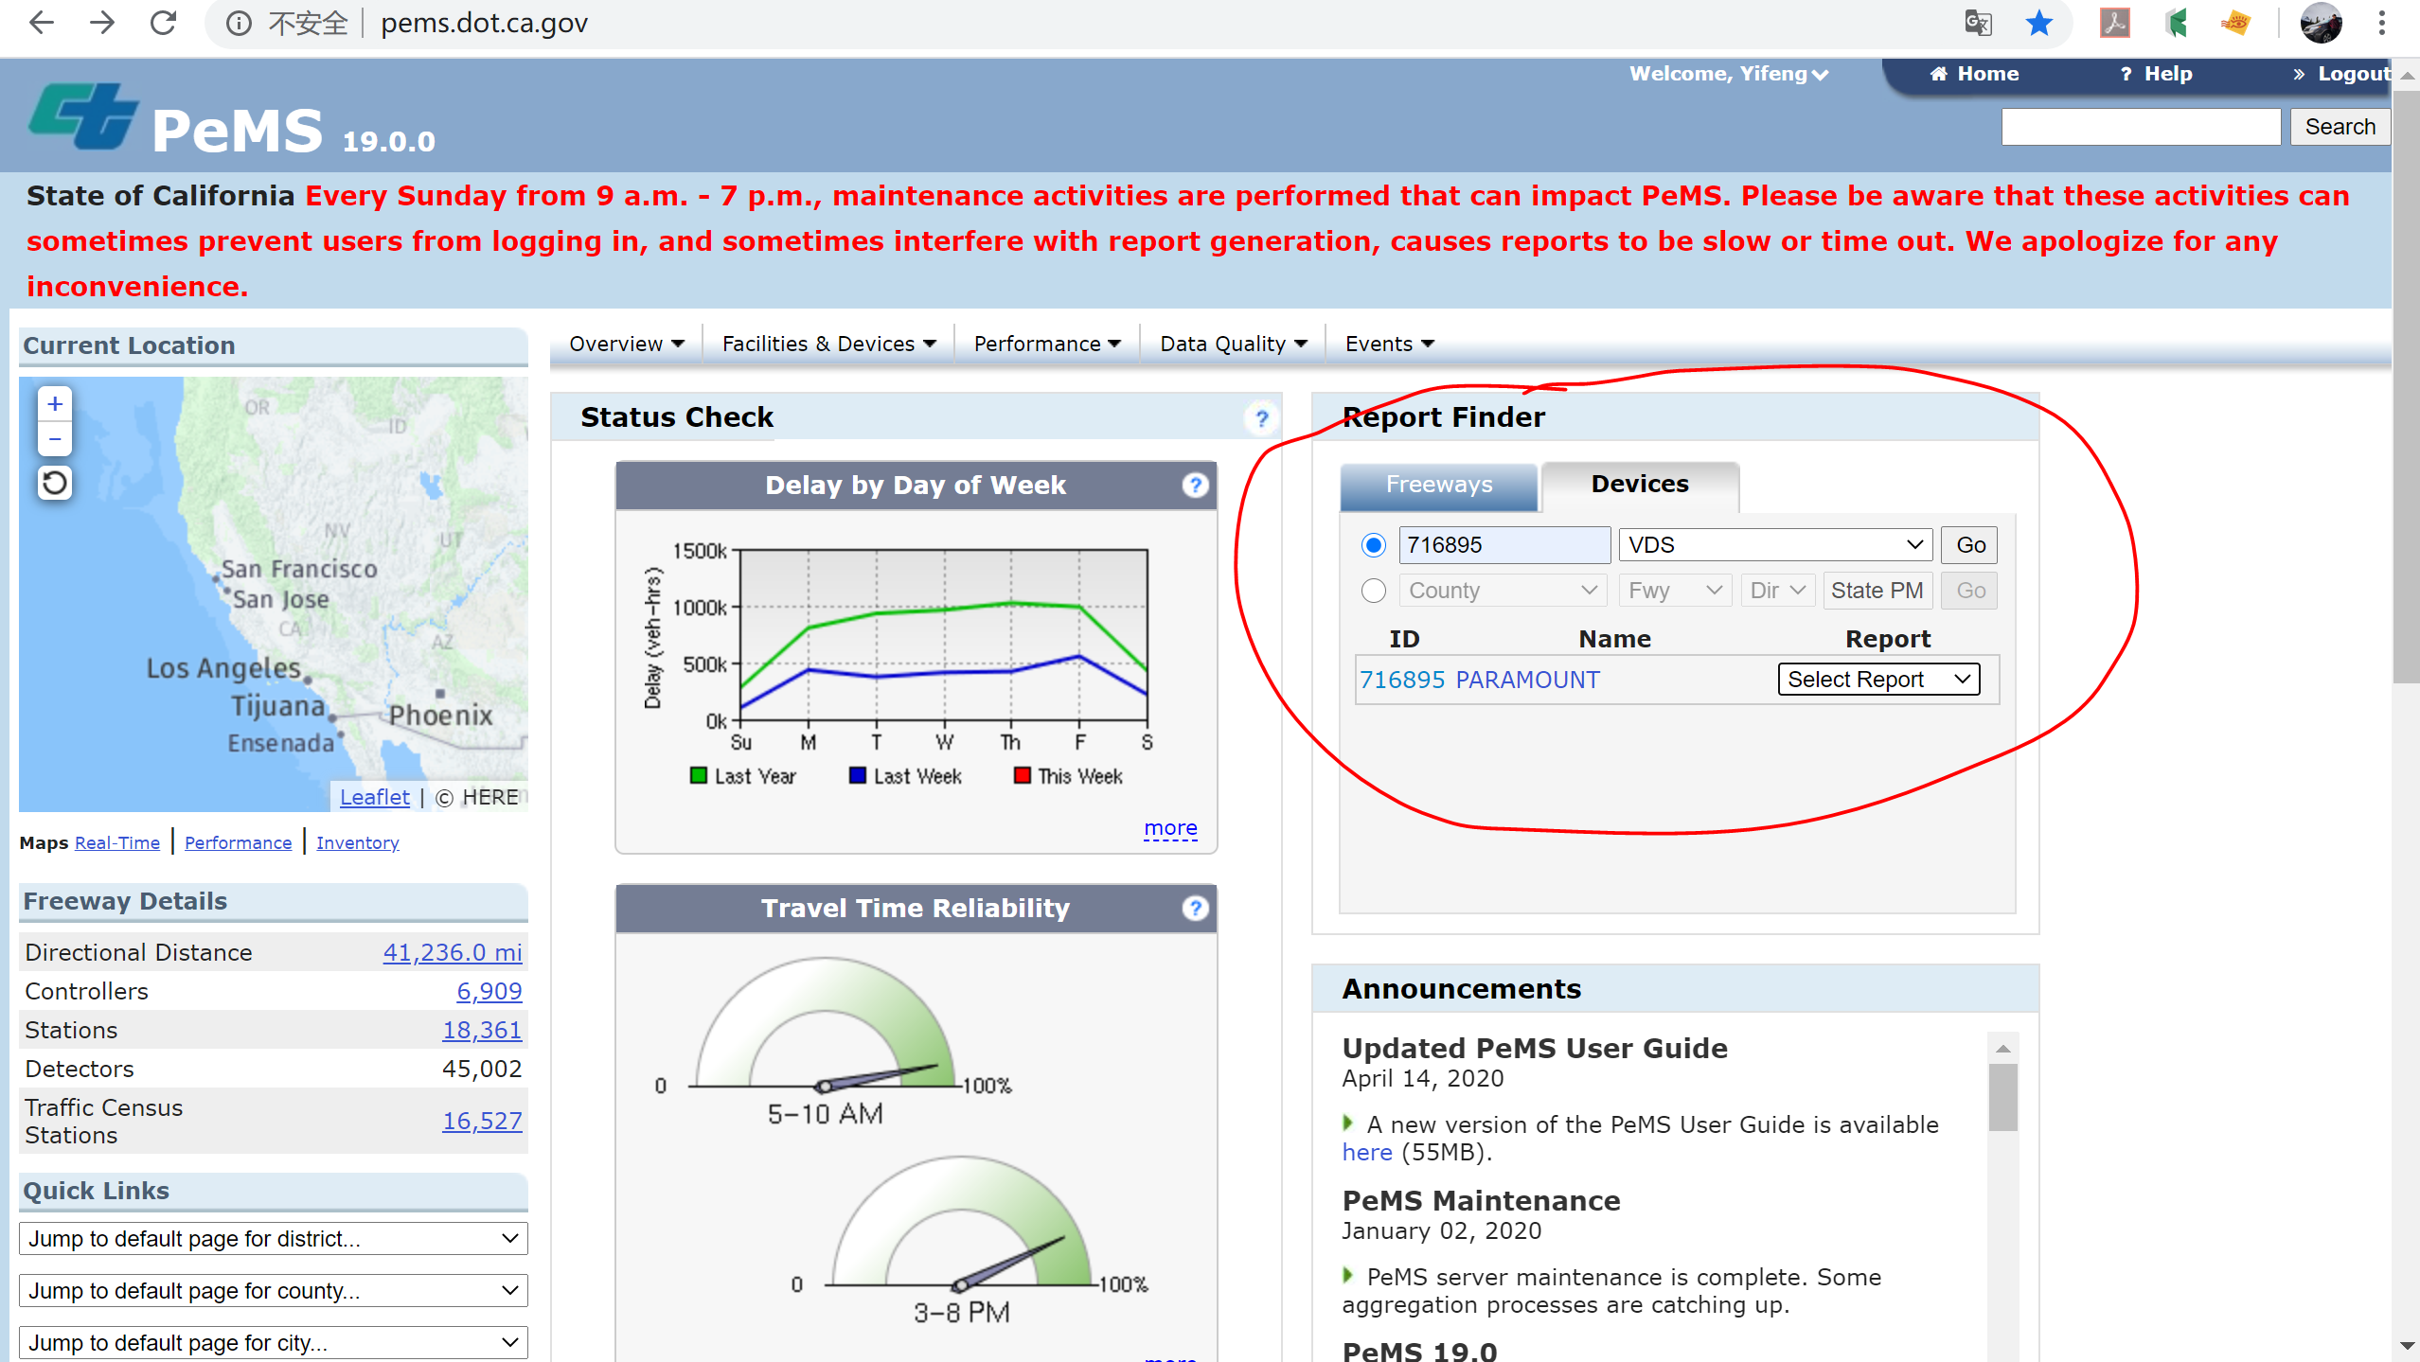Viewport: 2420px width, 1362px height.
Task: Reload the page with the refresh icon
Action: [163, 23]
